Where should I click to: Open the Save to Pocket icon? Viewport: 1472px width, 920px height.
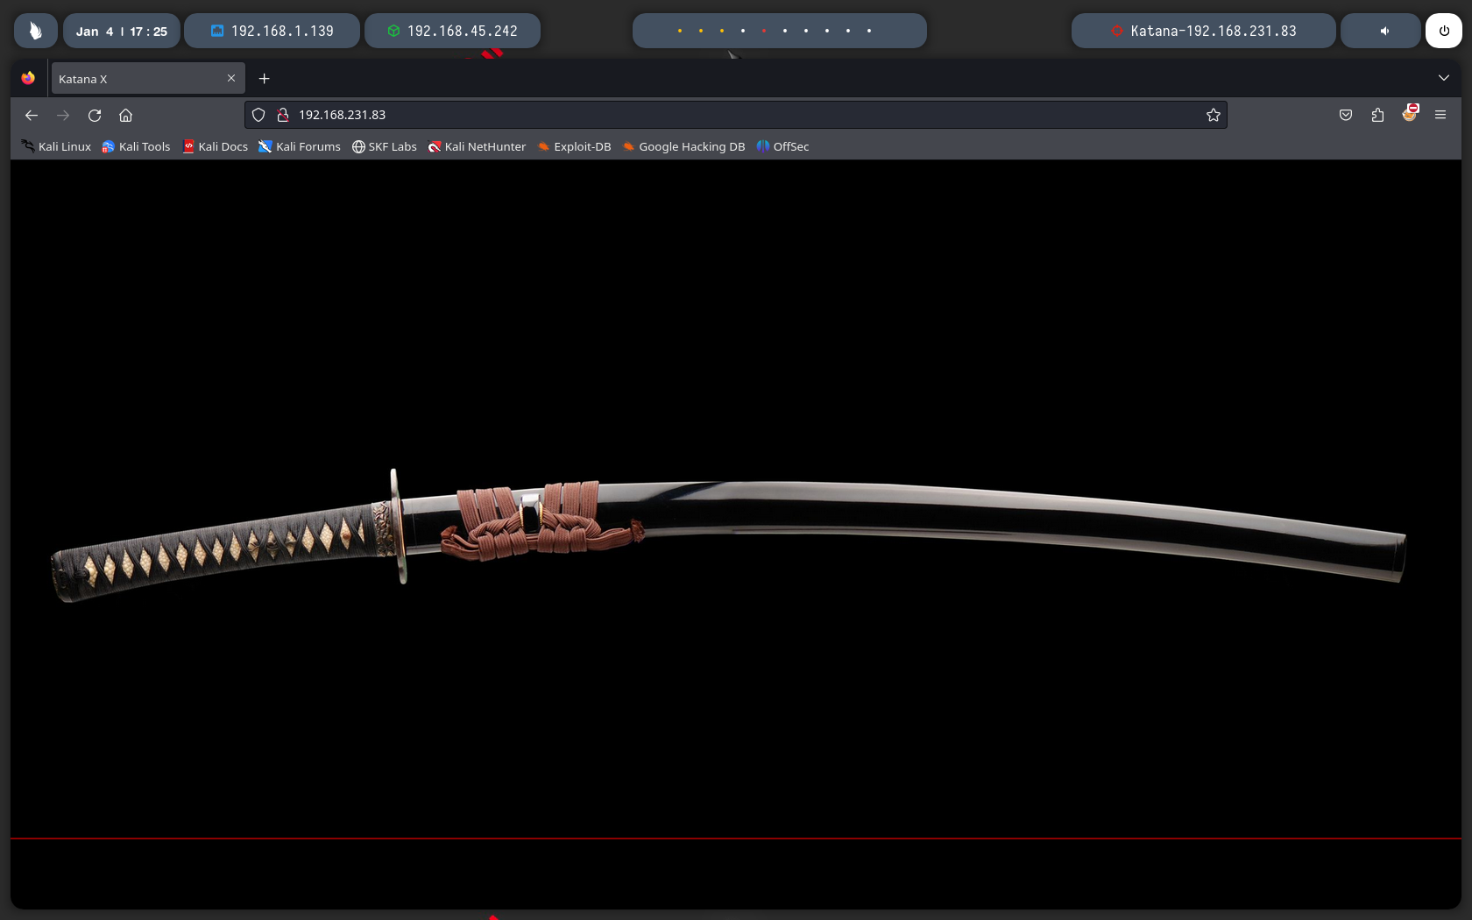coord(1346,115)
